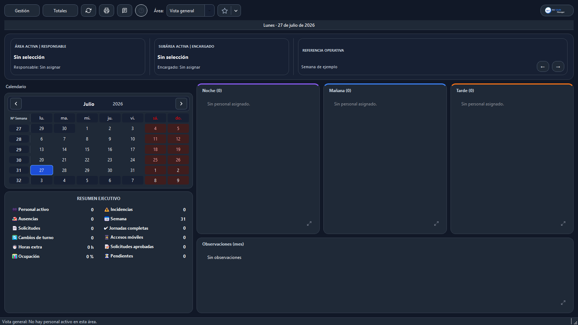Click the Nº Semana column header
578x325 pixels.
tap(19, 118)
